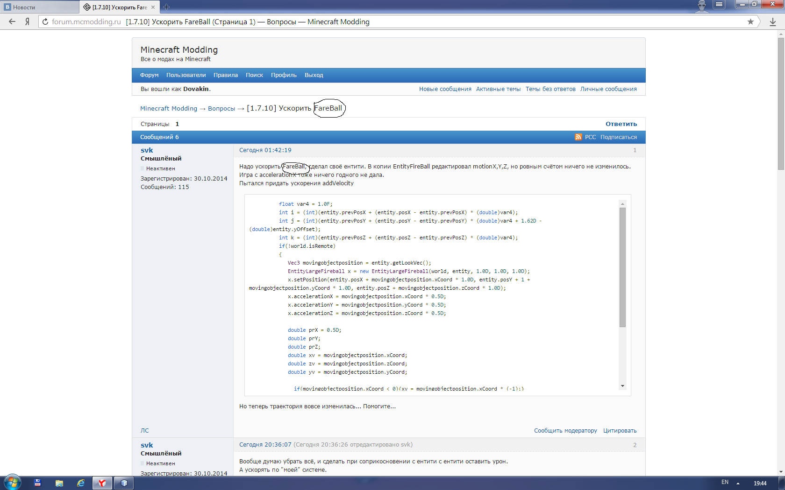Expand hidden system tray icons arrow
Image resolution: width=785 pixels, height=490 pixels.
738,483
